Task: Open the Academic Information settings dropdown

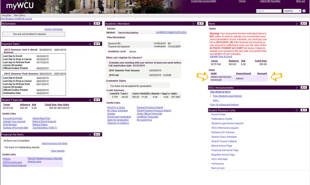Action: tap(200, 23)
